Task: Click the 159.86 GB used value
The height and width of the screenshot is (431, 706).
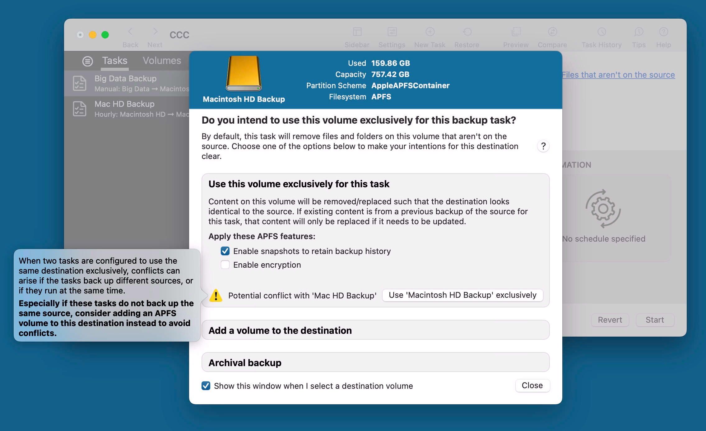Action: click(391, 63)
